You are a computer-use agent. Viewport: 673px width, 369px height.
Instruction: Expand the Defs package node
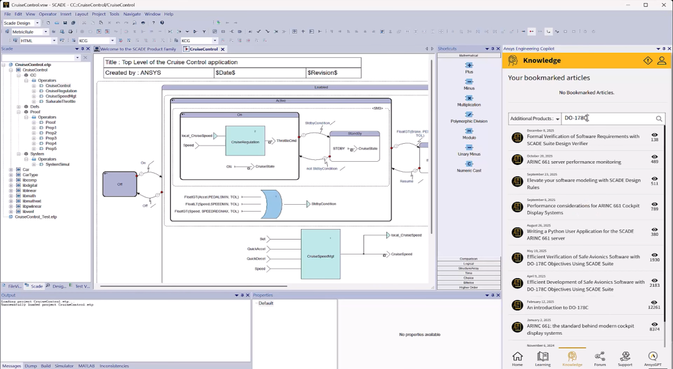coord(19,106)
